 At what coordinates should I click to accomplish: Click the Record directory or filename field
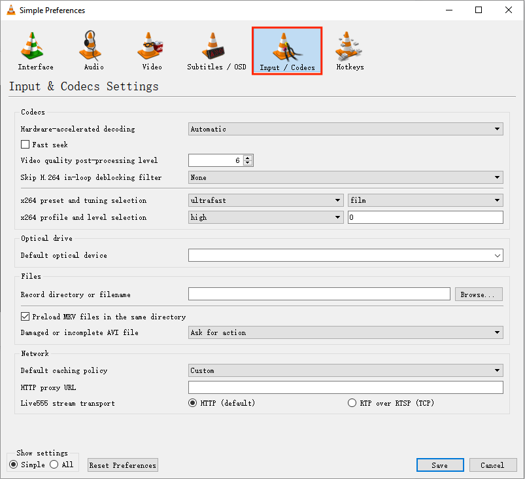tap(319, 294)
